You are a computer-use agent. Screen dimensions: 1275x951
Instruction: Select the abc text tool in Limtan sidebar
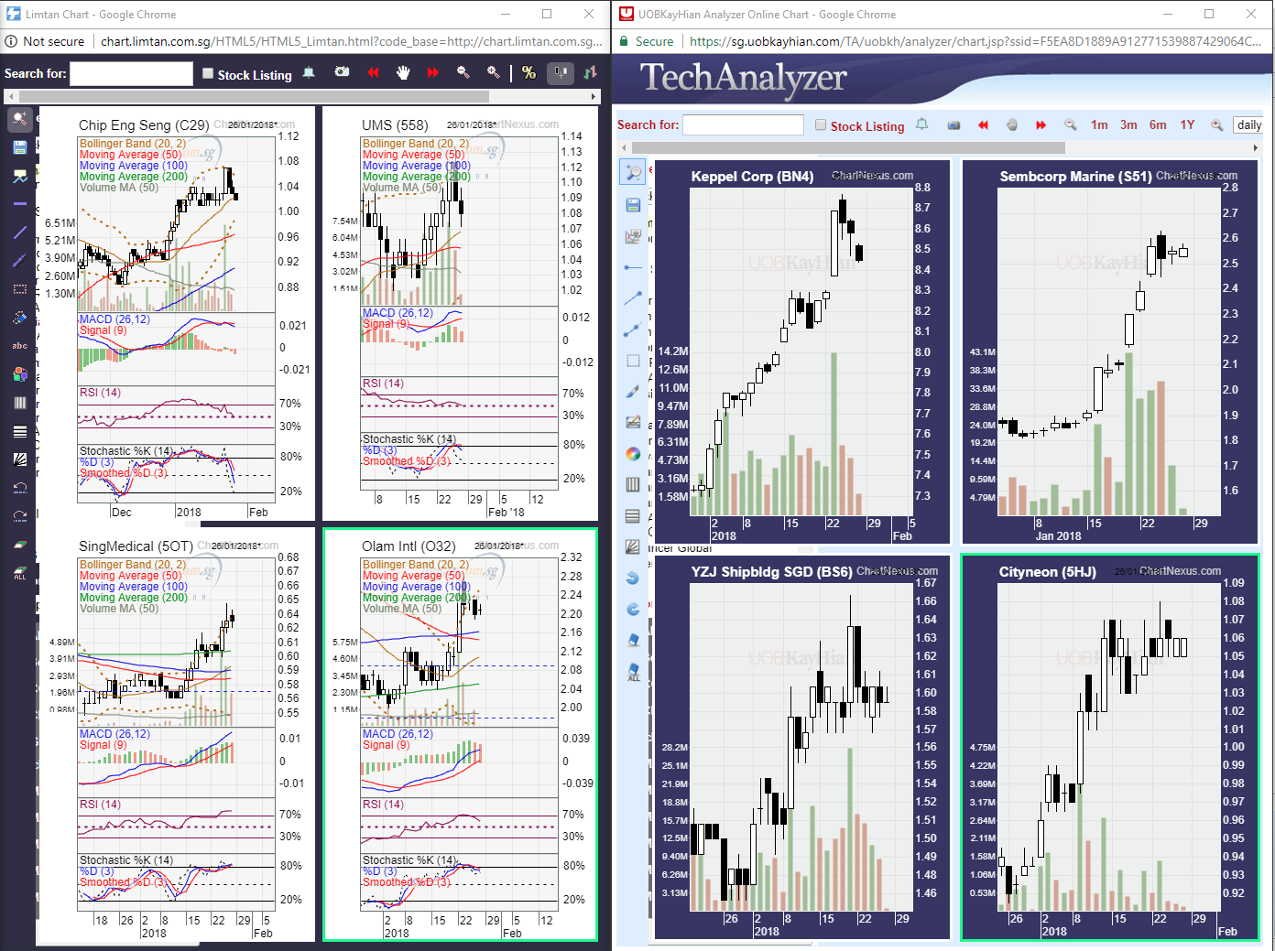tap(20, 346)
